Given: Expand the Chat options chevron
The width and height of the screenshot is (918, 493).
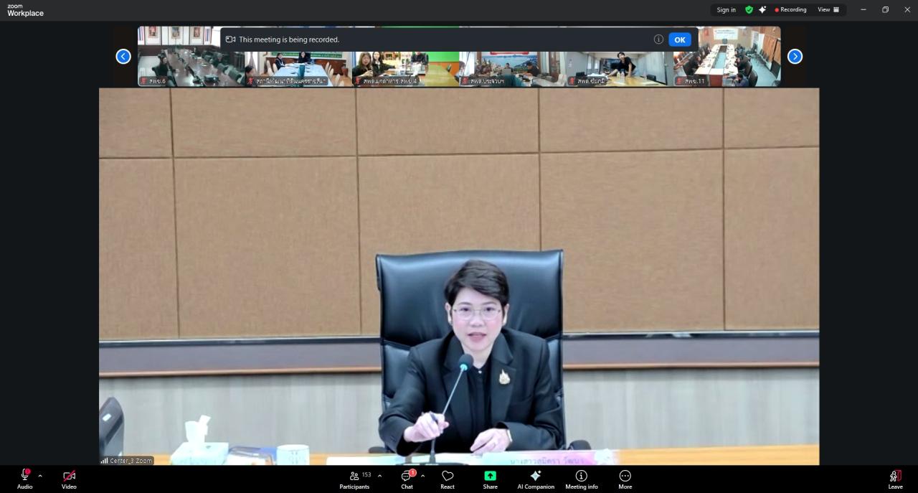Looking at the screenshot, I should [422, 476].
